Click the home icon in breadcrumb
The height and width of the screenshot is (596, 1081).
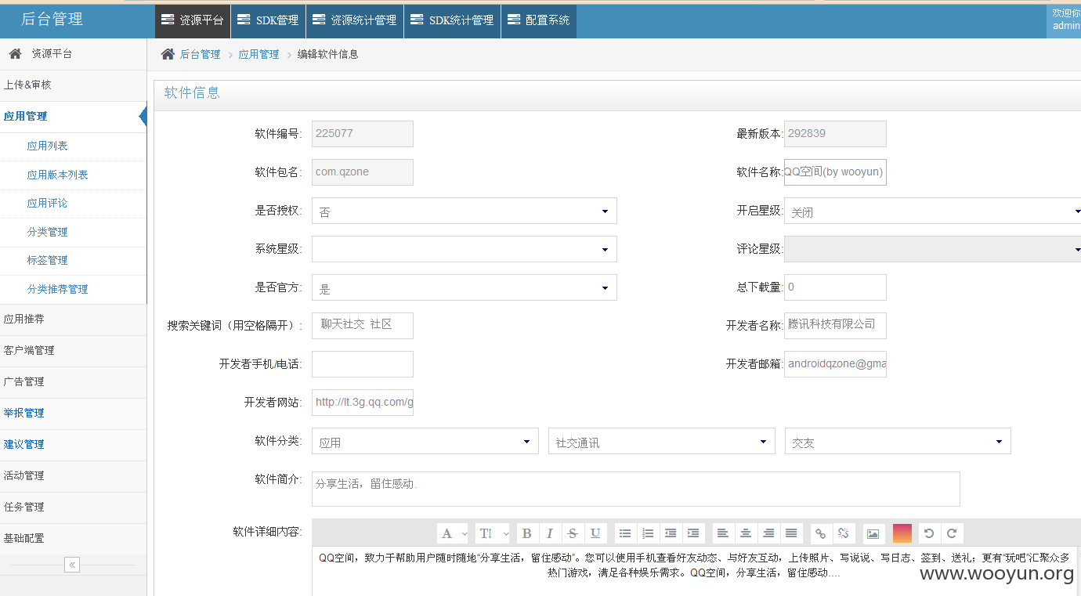pyautogui.click(x=168, y=54)
